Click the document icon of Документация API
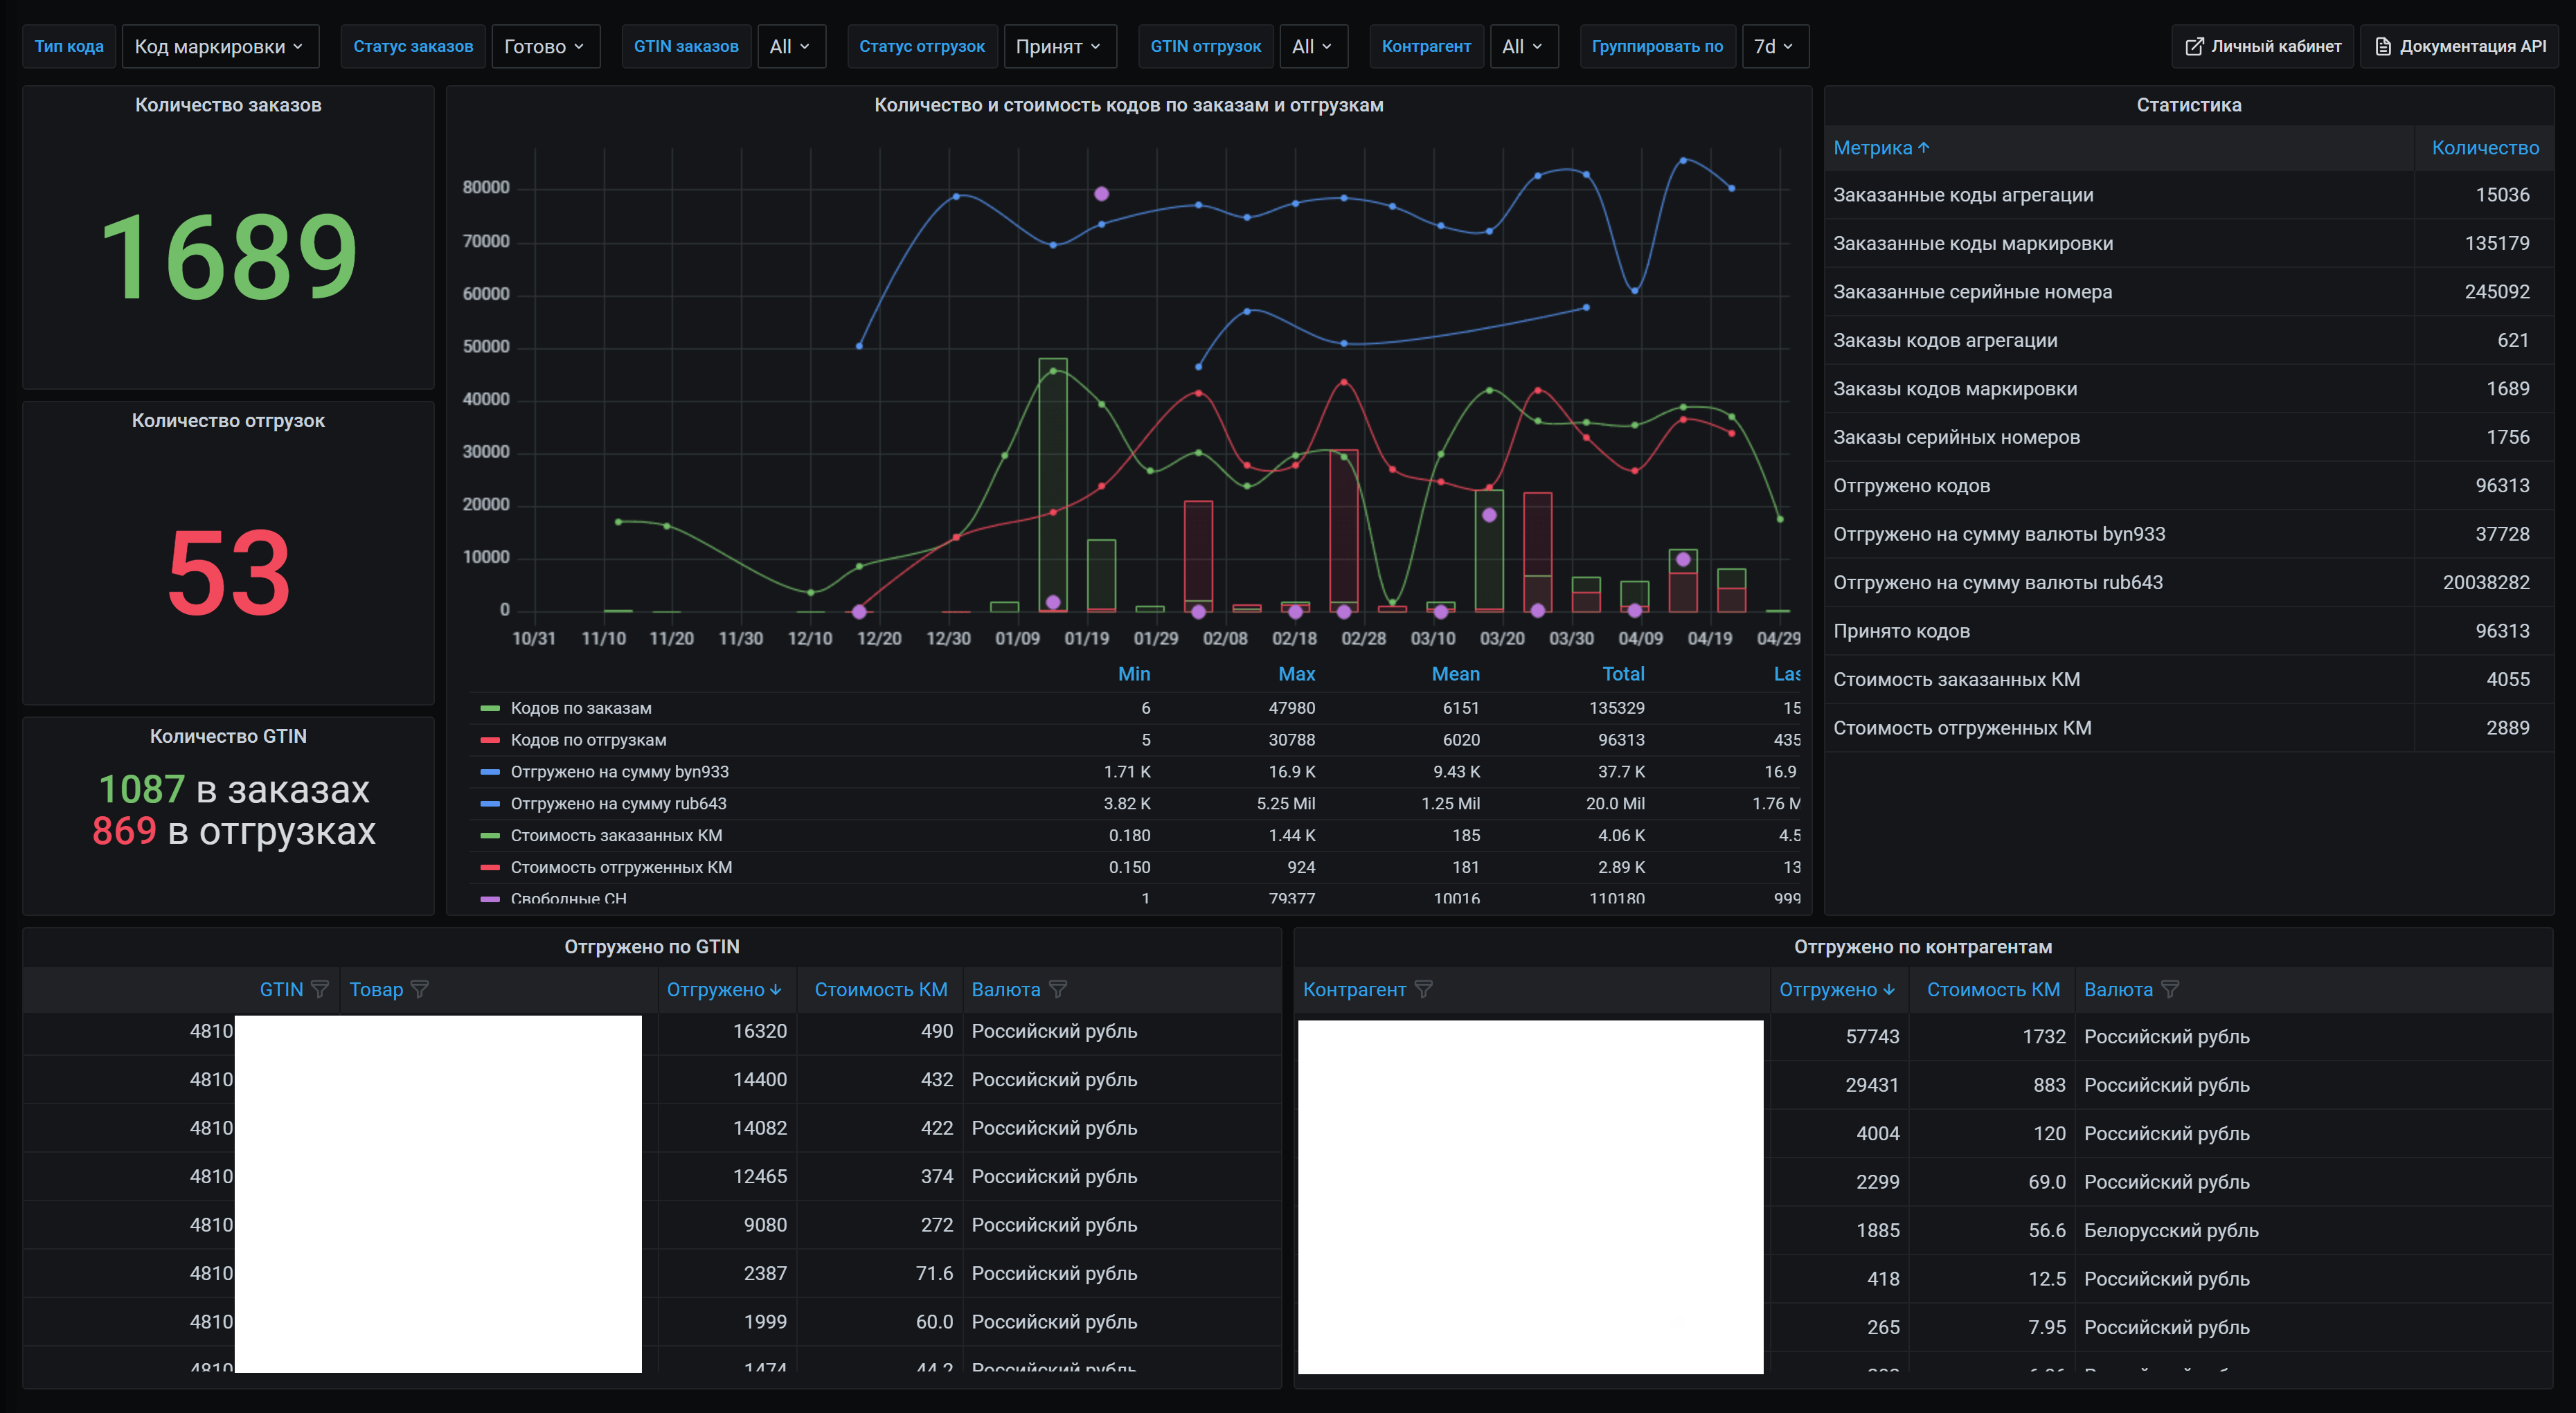The image size is (2576, 1413). [2383, 47]
